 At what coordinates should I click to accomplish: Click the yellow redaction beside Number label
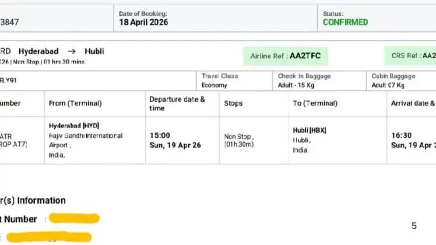pos(74,219)
